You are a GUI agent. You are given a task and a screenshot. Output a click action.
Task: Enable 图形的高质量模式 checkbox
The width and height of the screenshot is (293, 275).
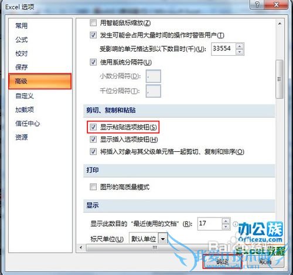click(x=93, y=187)
